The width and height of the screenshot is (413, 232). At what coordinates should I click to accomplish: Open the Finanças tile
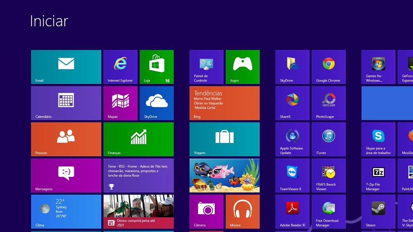click(x=138, y=139)
